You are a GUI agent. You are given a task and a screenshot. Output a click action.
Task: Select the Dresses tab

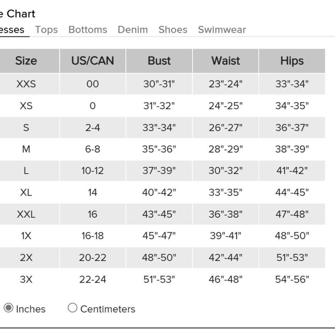[12, 30]
